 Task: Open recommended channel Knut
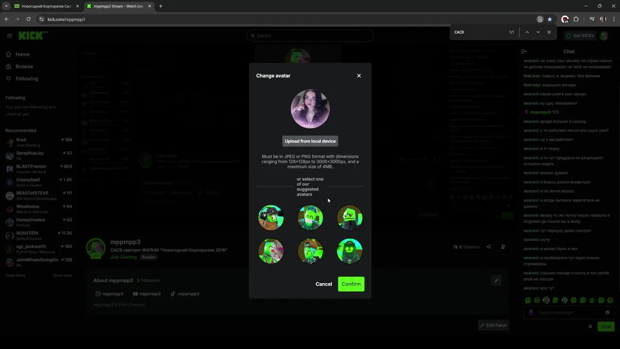[38, 142]
